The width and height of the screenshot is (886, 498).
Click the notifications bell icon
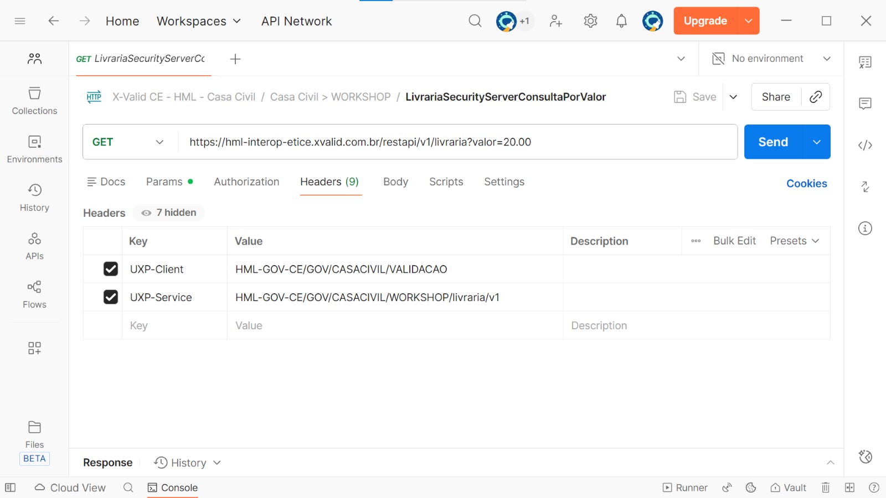[x=621, y=21]
